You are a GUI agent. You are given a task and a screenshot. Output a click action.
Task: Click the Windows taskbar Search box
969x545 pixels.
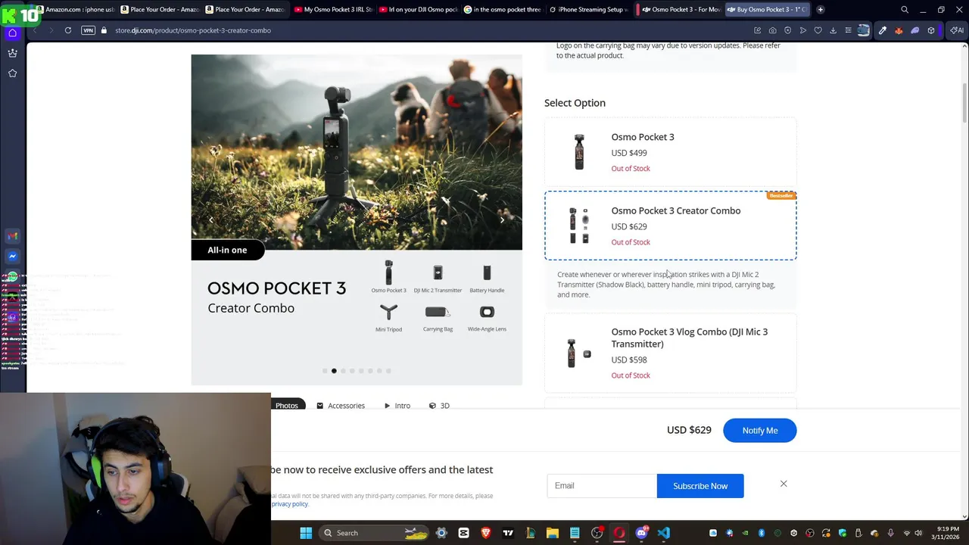(374, 533)
